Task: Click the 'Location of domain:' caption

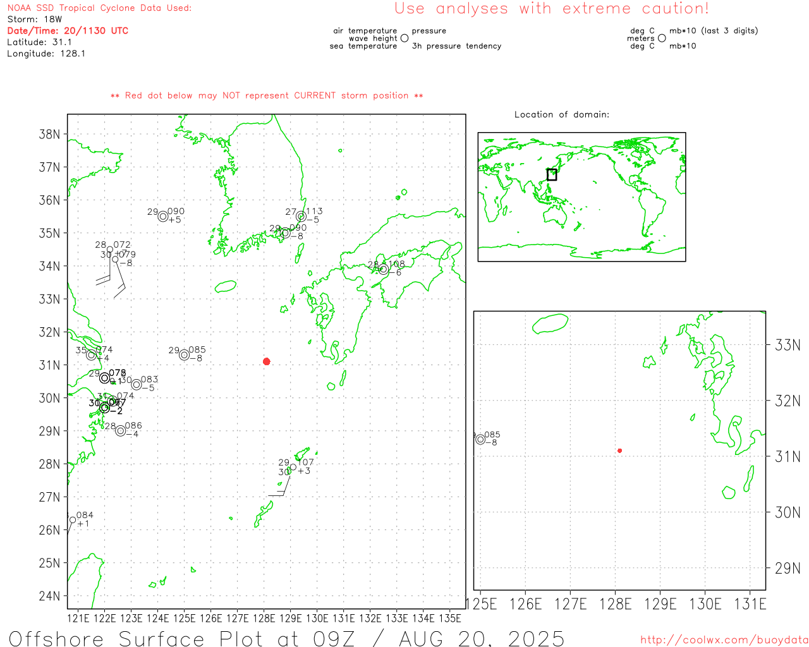Action: [x=562, y=114]
